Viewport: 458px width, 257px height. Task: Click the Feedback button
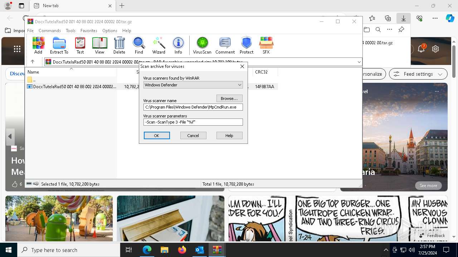point(432,236)
